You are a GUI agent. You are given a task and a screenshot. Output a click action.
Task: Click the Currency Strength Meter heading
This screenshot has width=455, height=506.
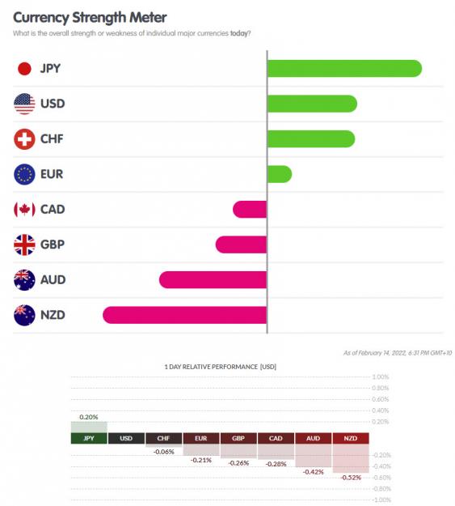[90, 18]
